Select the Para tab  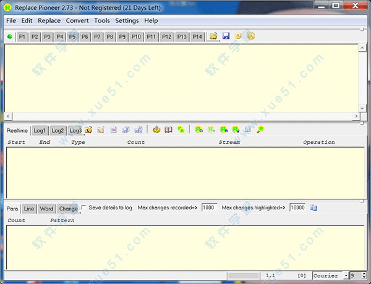12,209
